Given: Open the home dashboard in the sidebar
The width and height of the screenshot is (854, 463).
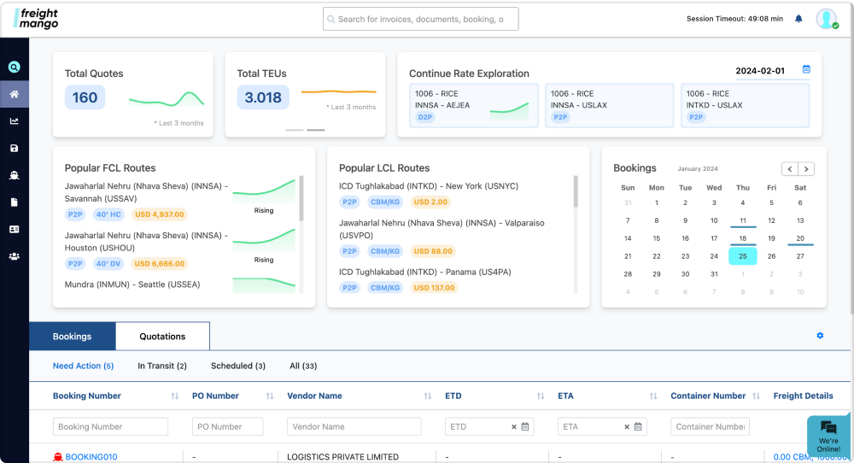Looking at the screenshot, I should 14,94.
